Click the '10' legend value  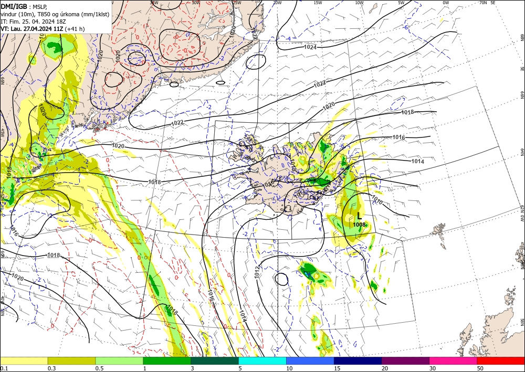click(289, 368)
